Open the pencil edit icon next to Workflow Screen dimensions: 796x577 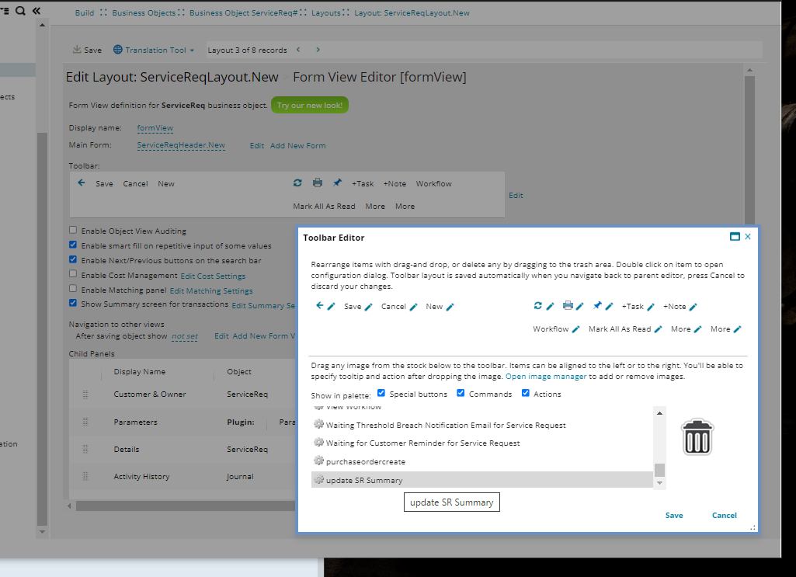click(x=575, y=328)
